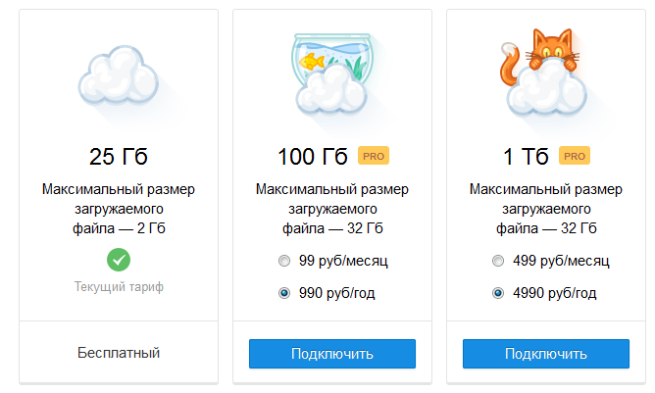Image resolution: width=655 pixels, height=393 pixels.
Task: Click the 25 Гб plan title
Action: click(x=119, y=156)
